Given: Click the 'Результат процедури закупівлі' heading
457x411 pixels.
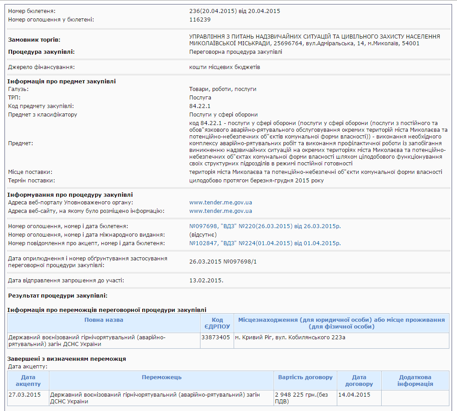Looking at the screenshot, I should 58,296.
